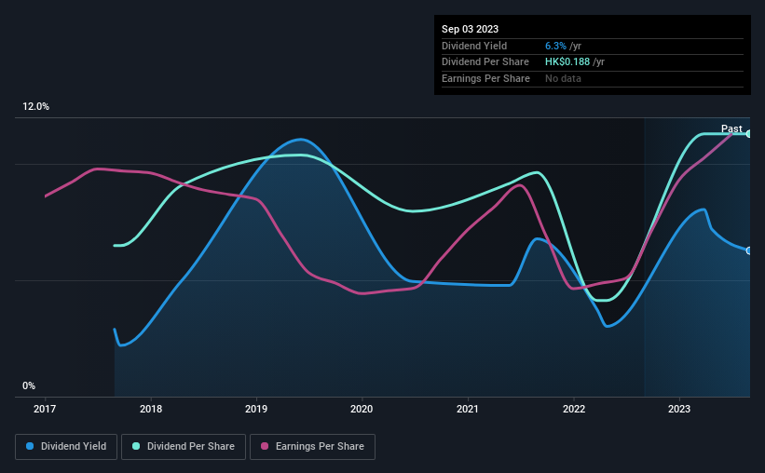Toggle the Earnings Per Share legend button
This screenshot has width=765, height=473.
(312, 447)
